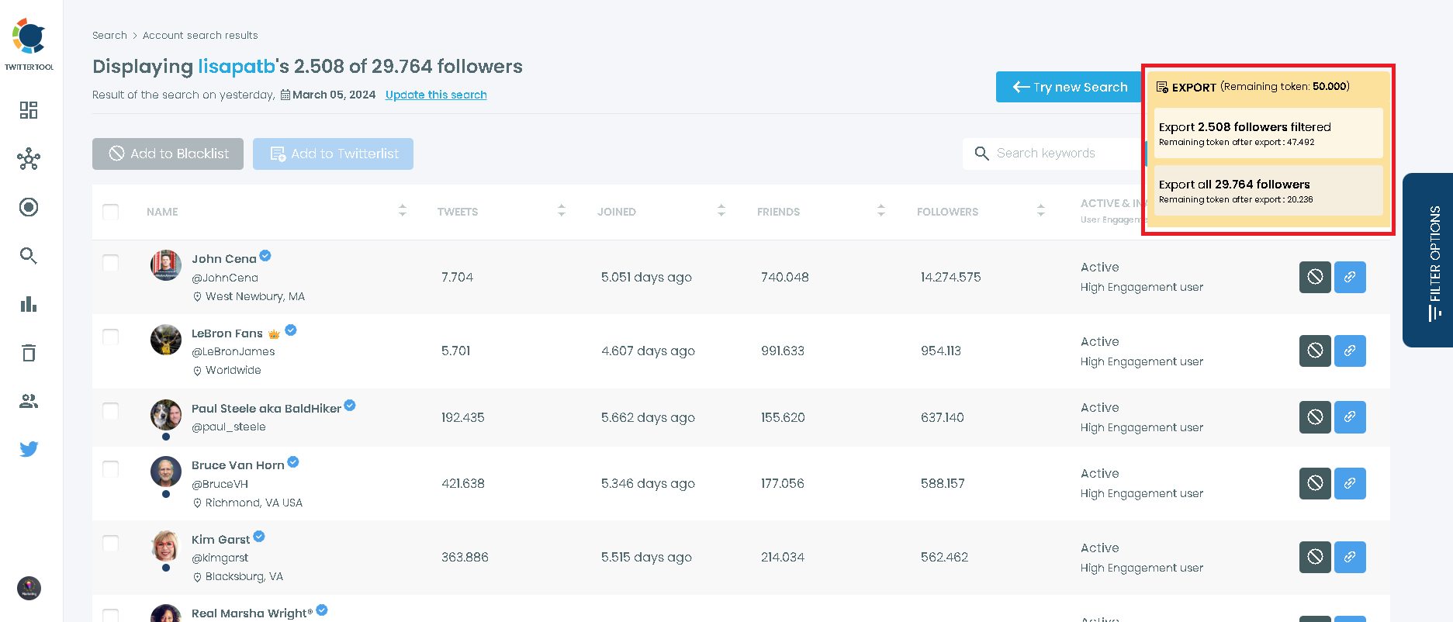Screen dimensions: 1453x622
Task: Click the link icon for LeBron Fans
Action: tap(1350, 351)
